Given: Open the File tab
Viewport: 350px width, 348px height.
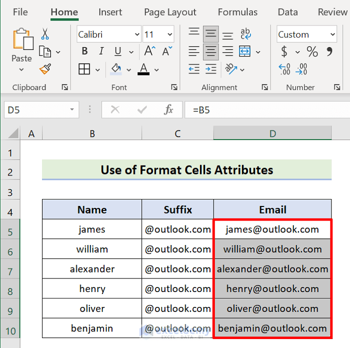Looking at the screenshot, I should pos(20,12).
